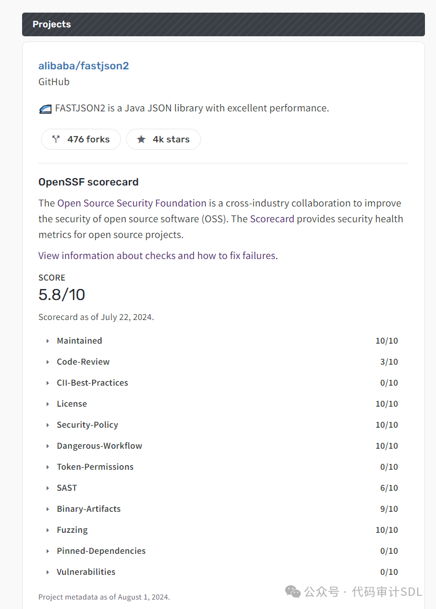Viewport: 436px width, 609px height.
Task: Click the 0/10 score for CII-Best-Practices
Action: click(x=389, y=383)
